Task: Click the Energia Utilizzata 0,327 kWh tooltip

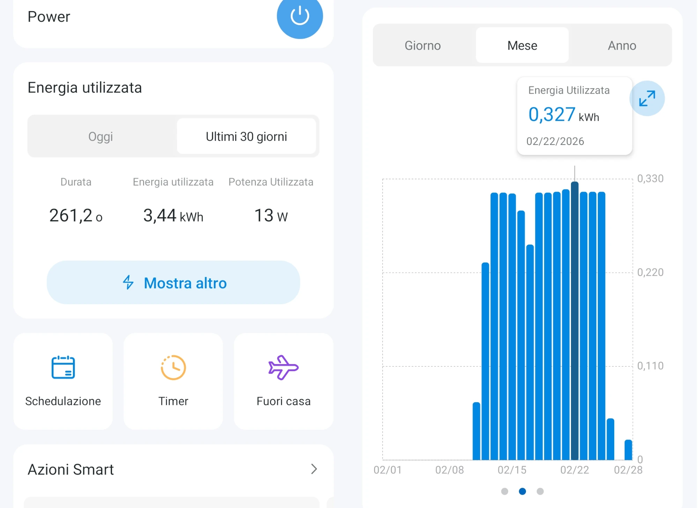Action: pyautogui.click(x=574, y=116)
